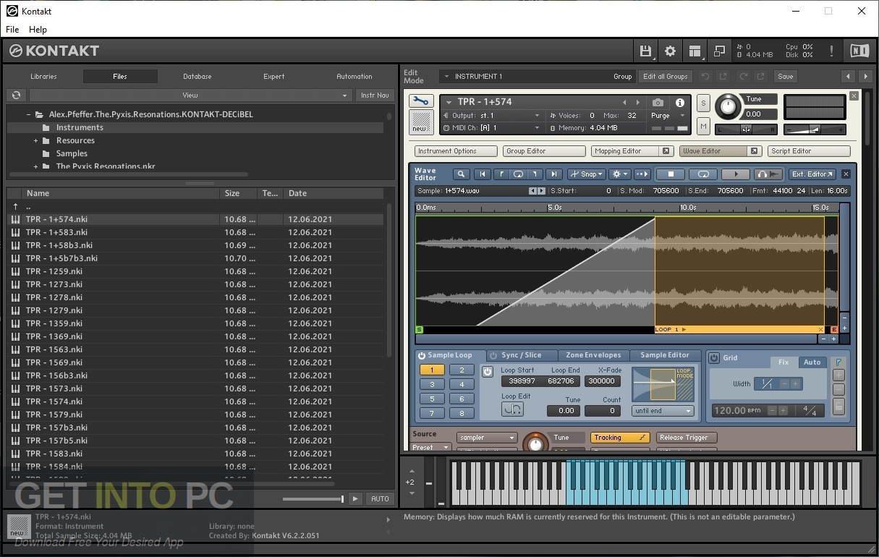Play the sample in Wave Editor
879x557 pixels.
pyautogui.click(x=736, y=174)
